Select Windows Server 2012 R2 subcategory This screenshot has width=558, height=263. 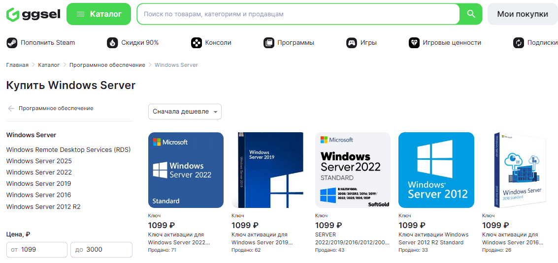point(43,206)
